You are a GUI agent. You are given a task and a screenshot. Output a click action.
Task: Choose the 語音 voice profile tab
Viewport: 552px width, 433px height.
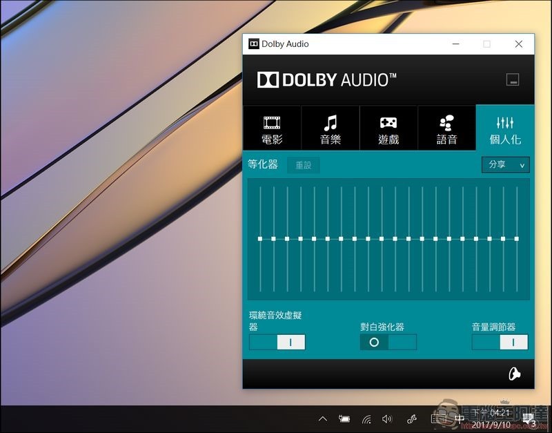(446, 128)
